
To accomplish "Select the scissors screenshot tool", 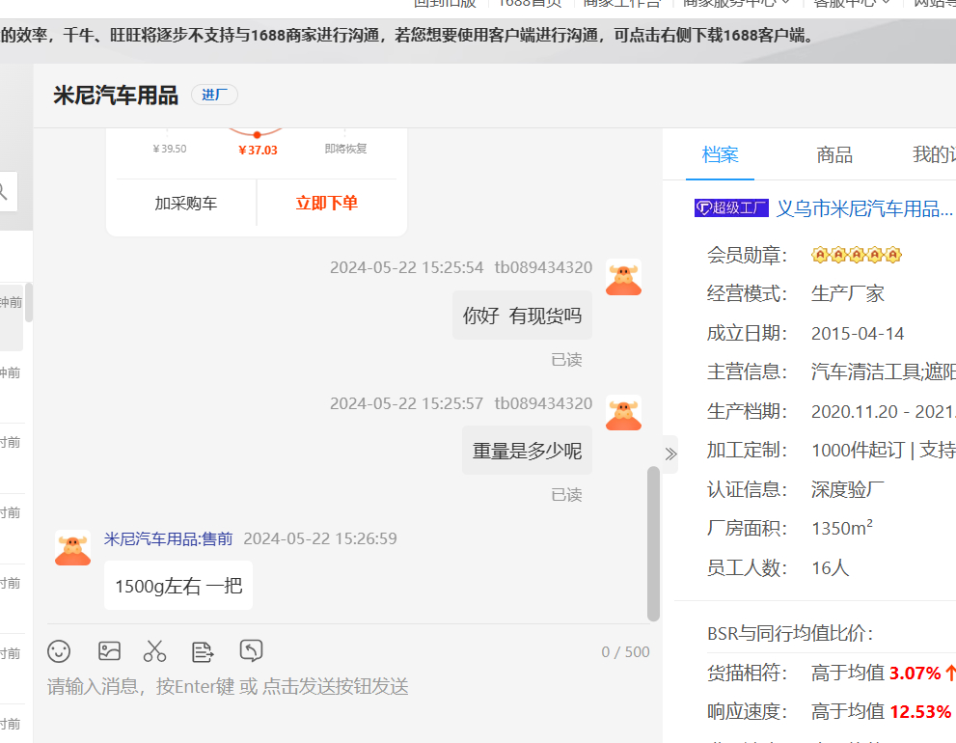I will point(154,651).
